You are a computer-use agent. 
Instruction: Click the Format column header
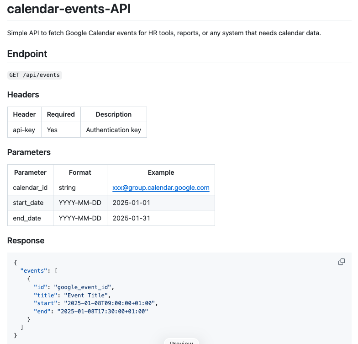pyautogui.click(x=80, y=172)
